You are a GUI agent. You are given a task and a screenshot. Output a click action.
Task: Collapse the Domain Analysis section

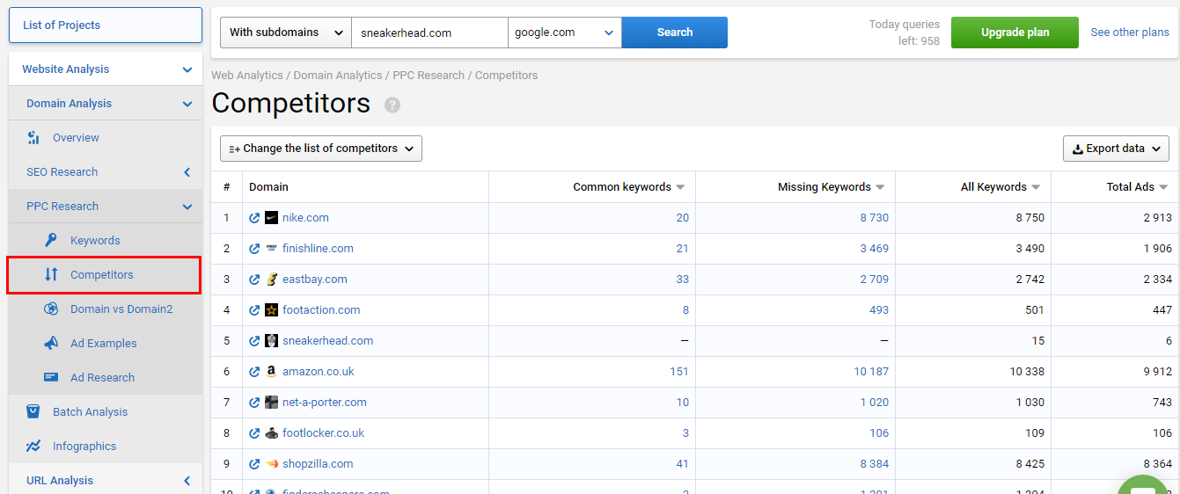point(187,104)
